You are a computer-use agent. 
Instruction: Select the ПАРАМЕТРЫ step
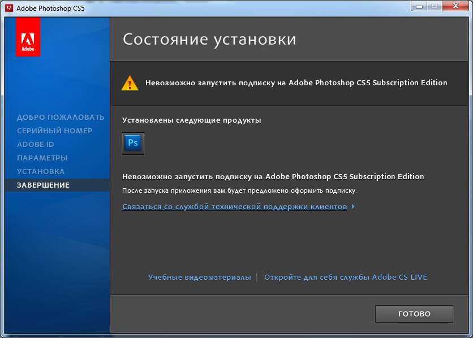pos(42,158)
